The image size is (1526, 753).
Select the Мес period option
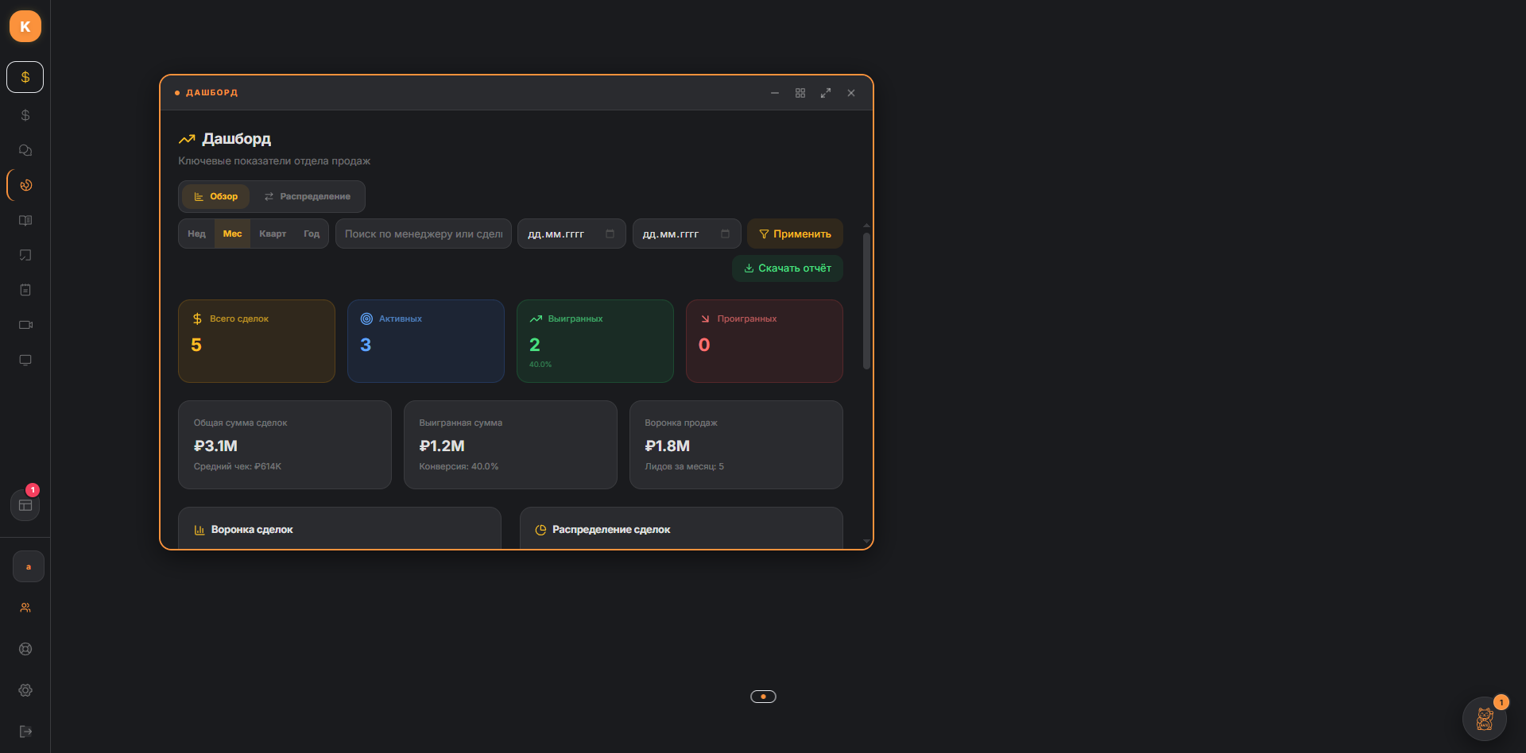tap(232, 234)
